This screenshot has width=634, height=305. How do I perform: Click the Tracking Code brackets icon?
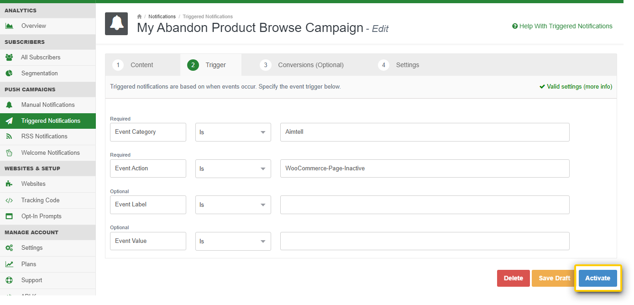9,200
